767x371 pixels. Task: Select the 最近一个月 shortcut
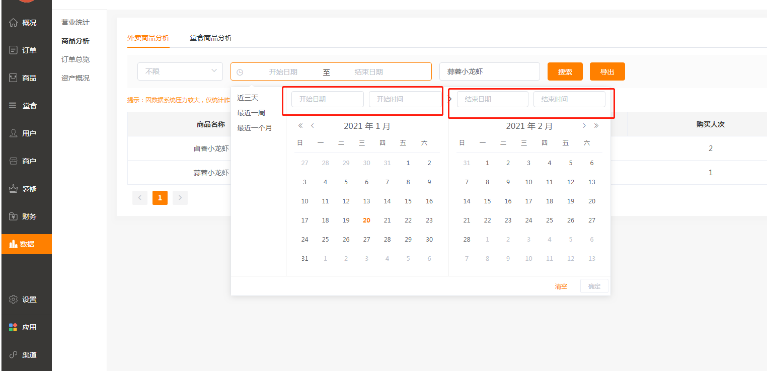pyautogui.click(x=255, y=128)
